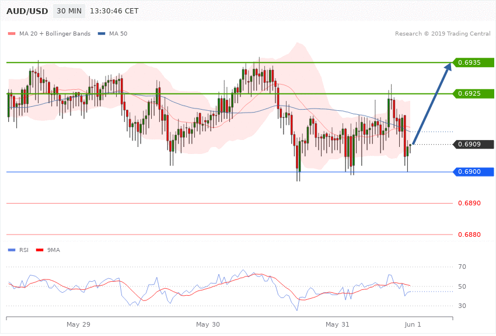Click the Jun 1 date axis label

pyautogui.click(x=413, y=324)
